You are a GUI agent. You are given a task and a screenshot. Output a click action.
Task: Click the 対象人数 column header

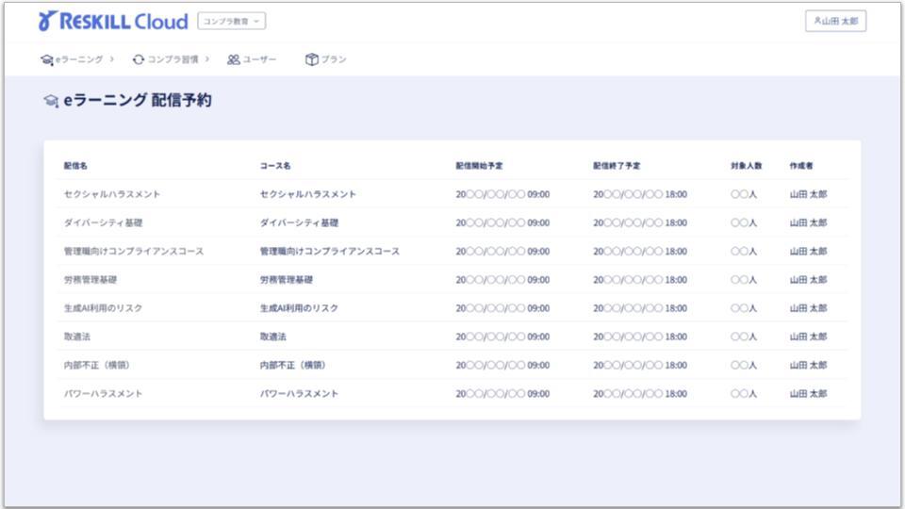pos(747,166)
